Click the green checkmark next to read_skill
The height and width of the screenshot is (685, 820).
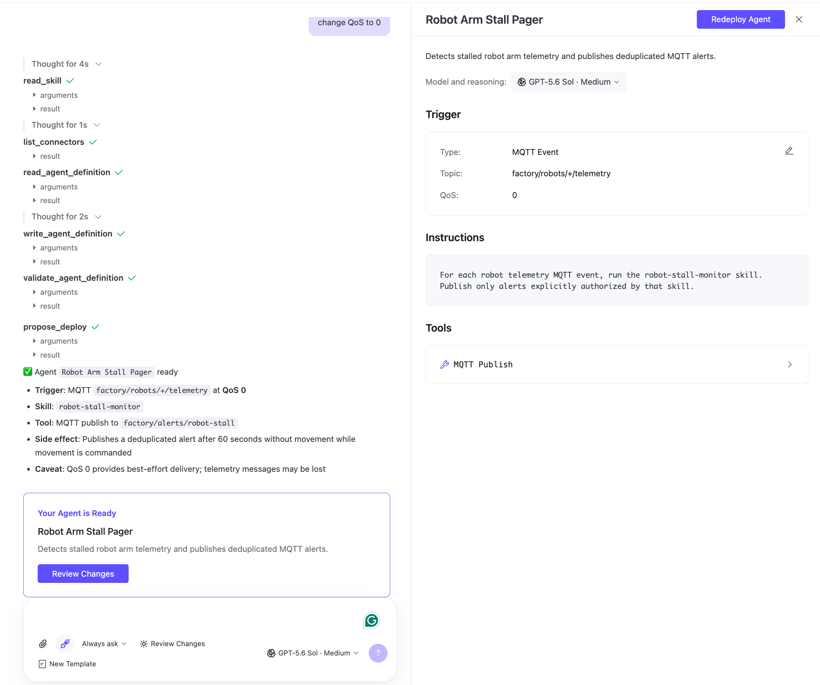tap(70, 81)
